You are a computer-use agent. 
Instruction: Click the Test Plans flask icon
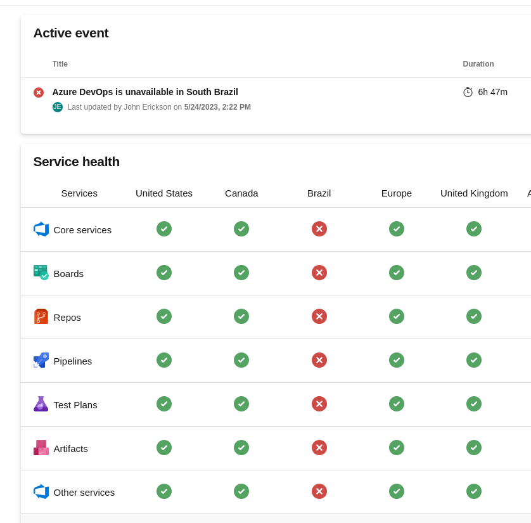41,404
